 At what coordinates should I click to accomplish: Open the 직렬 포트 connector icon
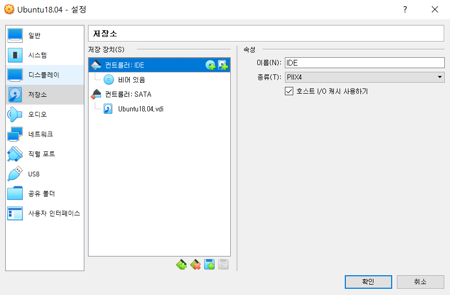point(15,154)
